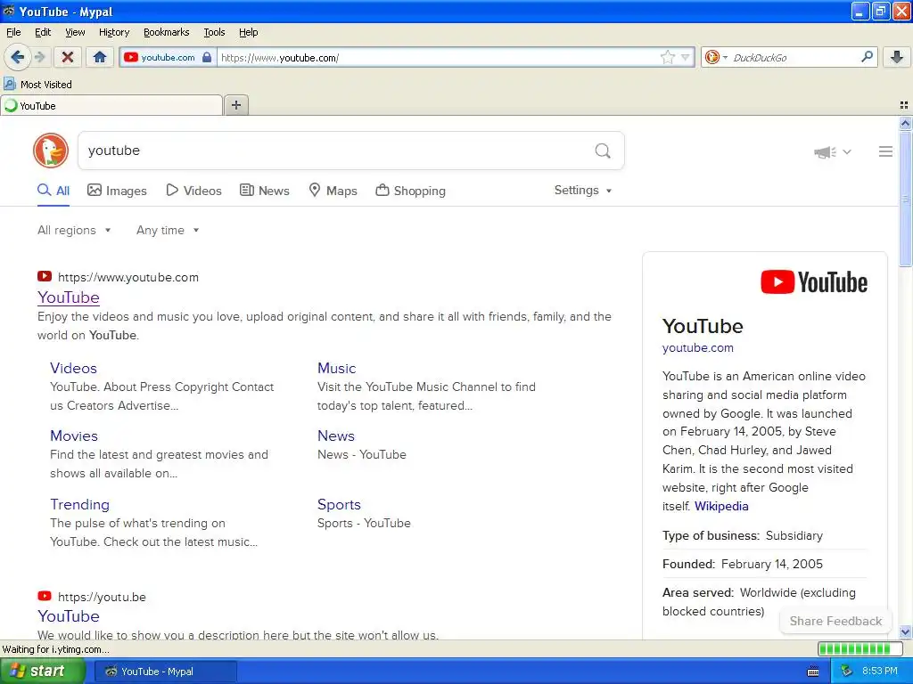The image size is (913, 684).
Task: Click the system tray network icon
Action: [x=847, y=672]
